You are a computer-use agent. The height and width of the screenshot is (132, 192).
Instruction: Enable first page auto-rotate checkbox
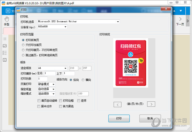tap(39, 100)
